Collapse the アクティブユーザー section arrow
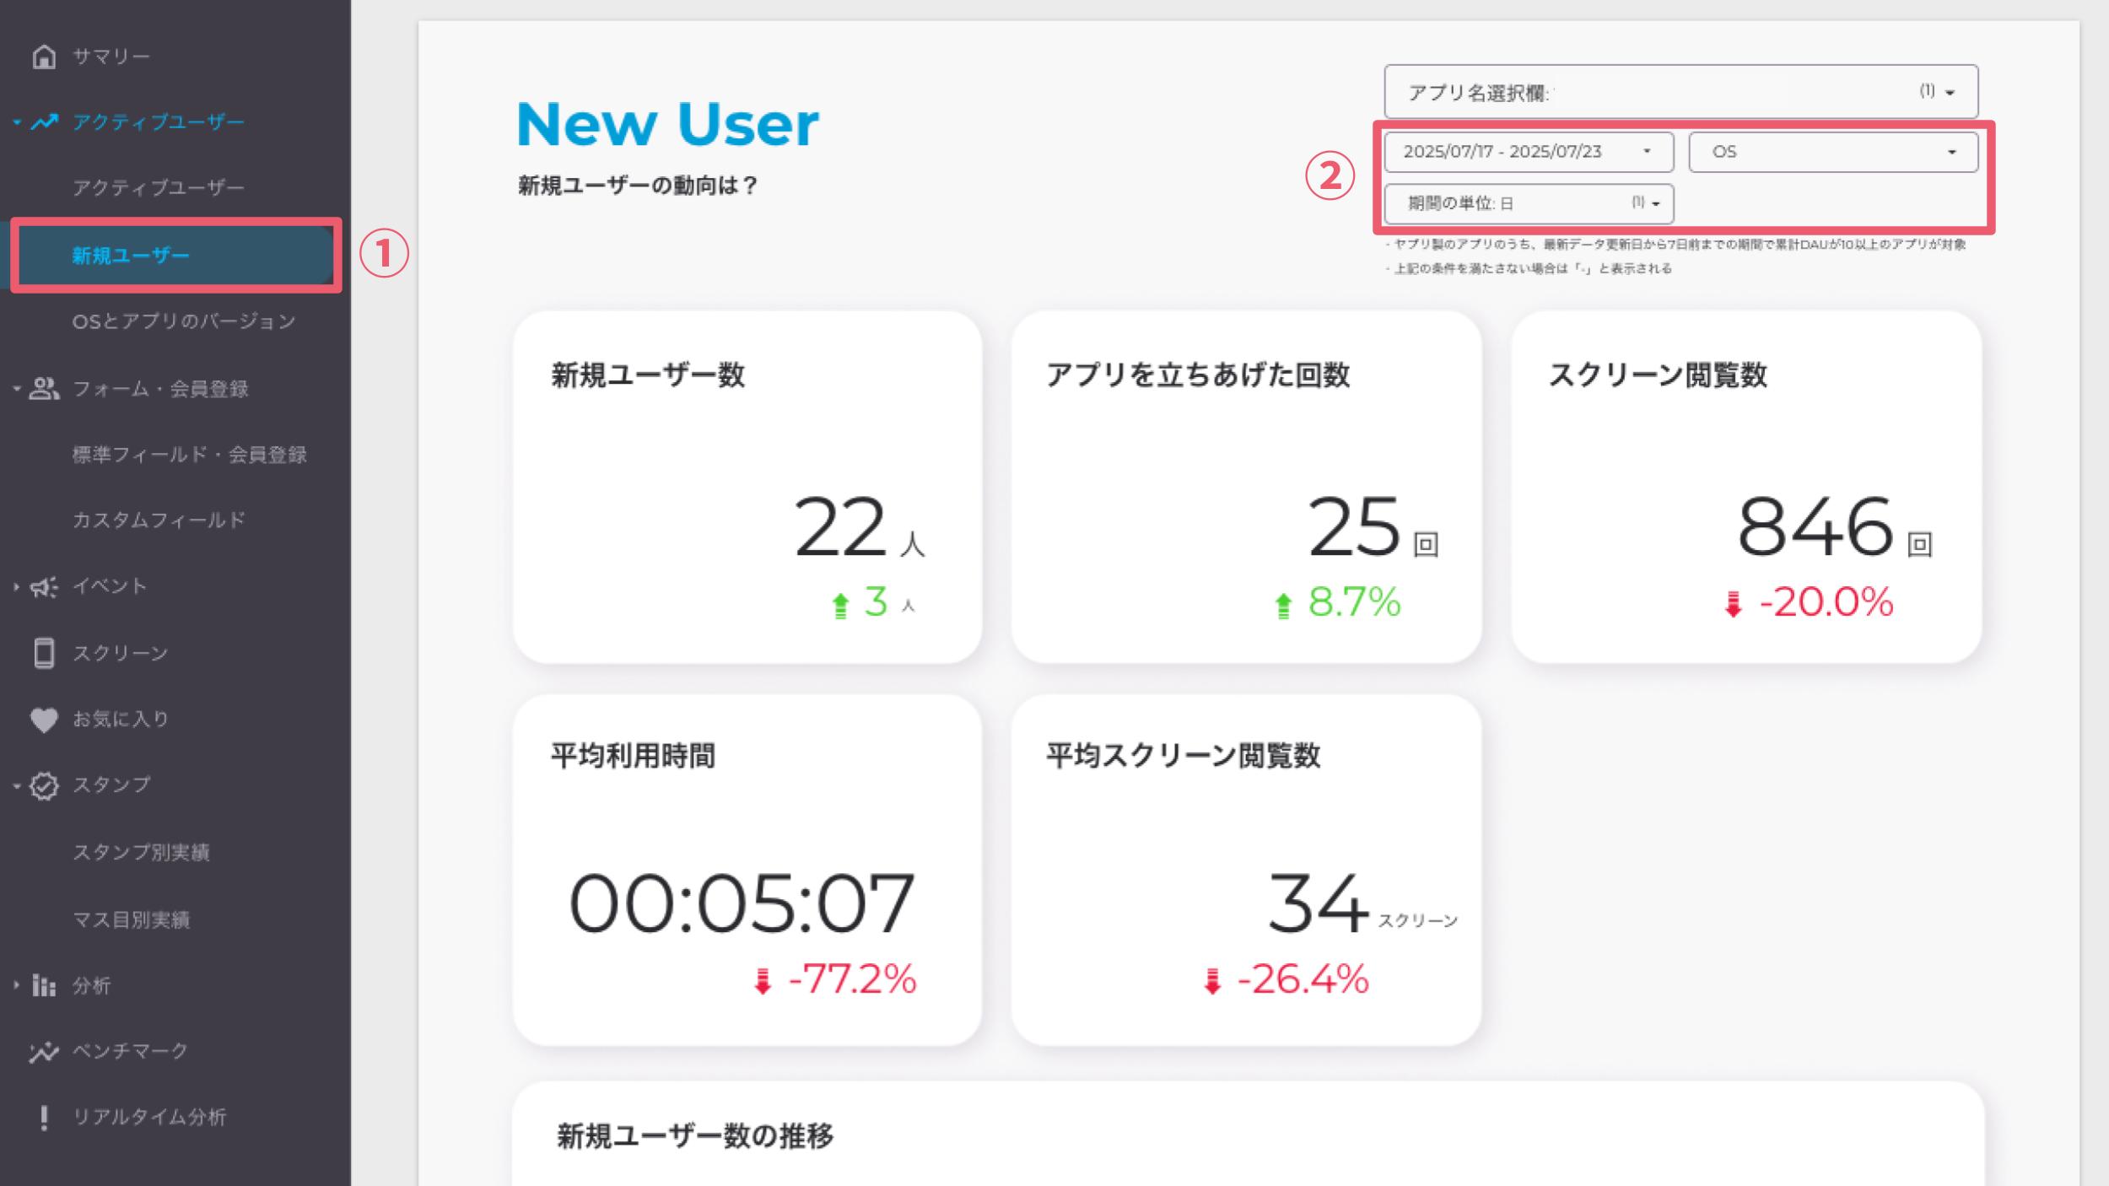This screenshot has height=1186, width=2109. (17, 123)
